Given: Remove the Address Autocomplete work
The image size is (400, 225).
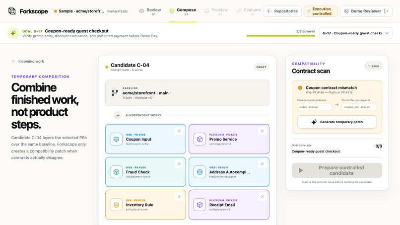Looking at the screenshot, I should tap(262, 164).
